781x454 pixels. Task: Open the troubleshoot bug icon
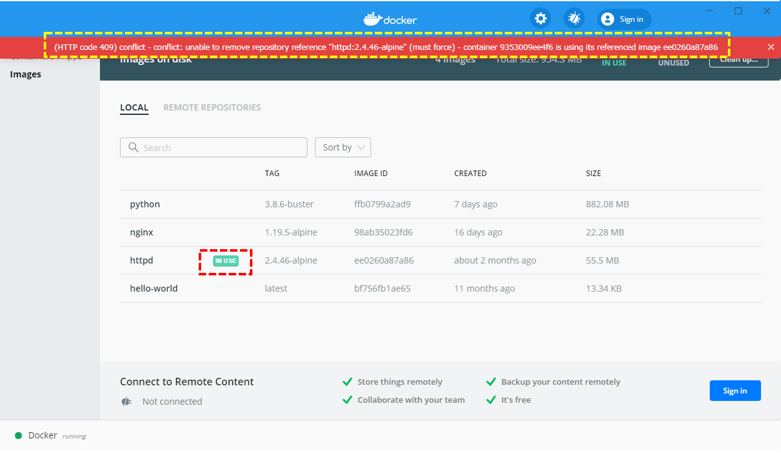(x=574, y=19)
